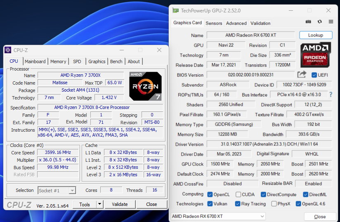Image resolution: width=340 pixels, height=222 pixels.
Task: Click the Bandwidth value 393.6 GB/s
Action: pyautogui.click(x=309, y=134)
